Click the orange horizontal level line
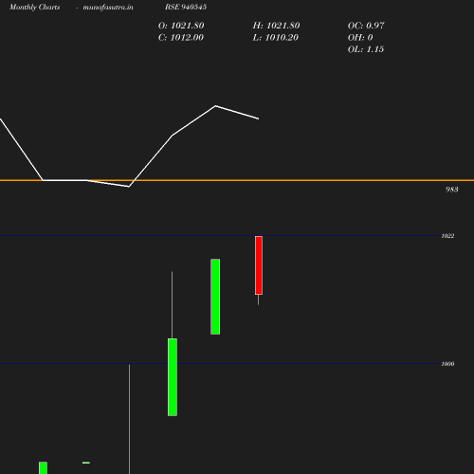 tap(237, 180)
